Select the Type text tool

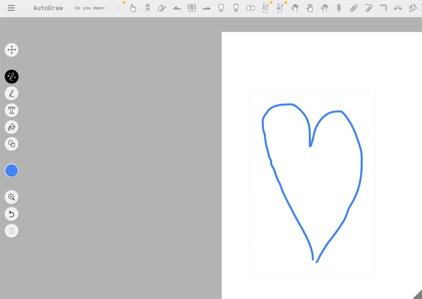point(12,110)
